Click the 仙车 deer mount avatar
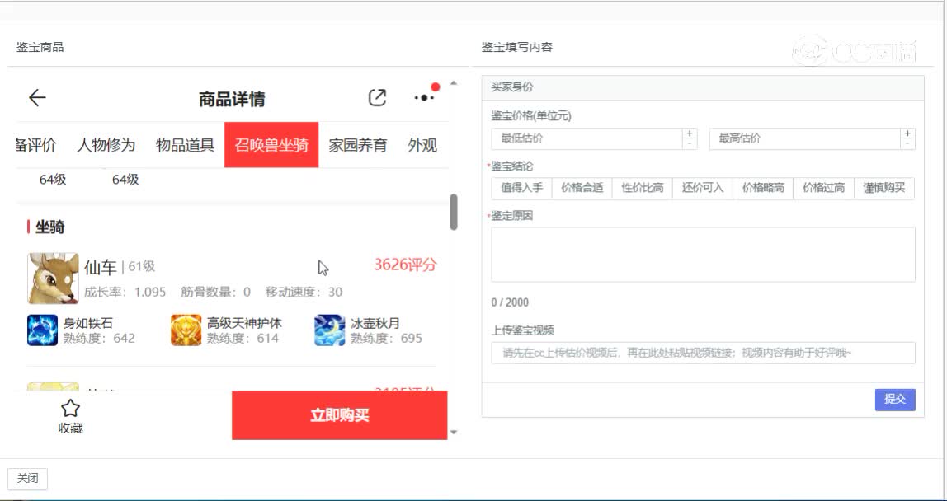This screenshot has width=947, height=501. (53, 278)
